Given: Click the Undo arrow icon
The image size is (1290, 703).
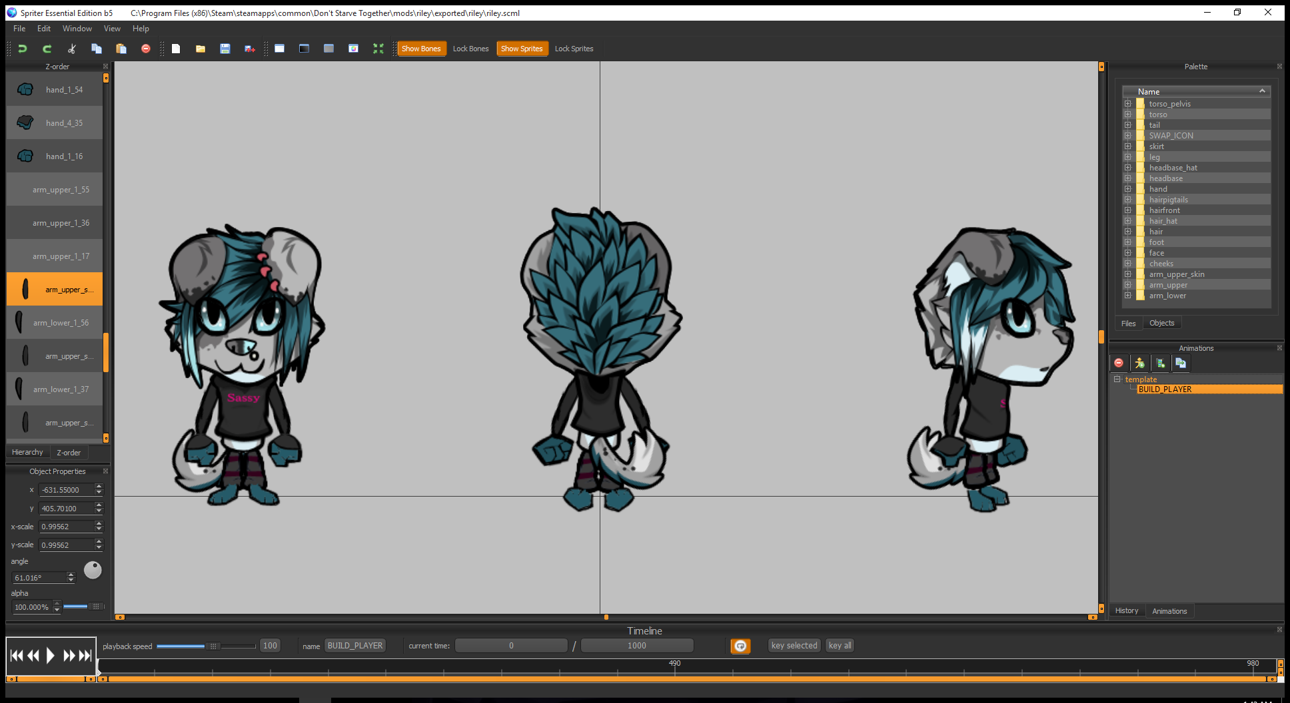Looking at the screenshot, I should pos(23,49).
